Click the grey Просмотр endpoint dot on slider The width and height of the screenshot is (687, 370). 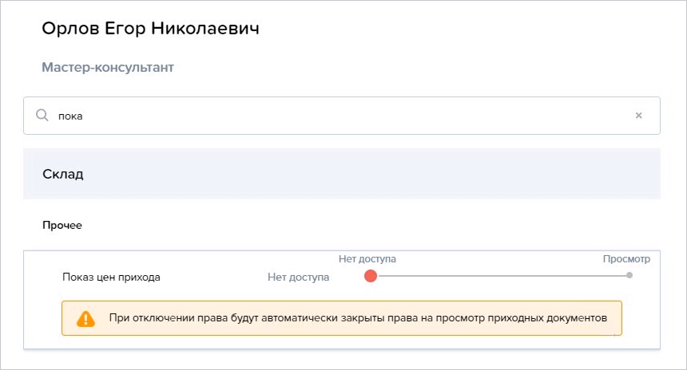629,276
